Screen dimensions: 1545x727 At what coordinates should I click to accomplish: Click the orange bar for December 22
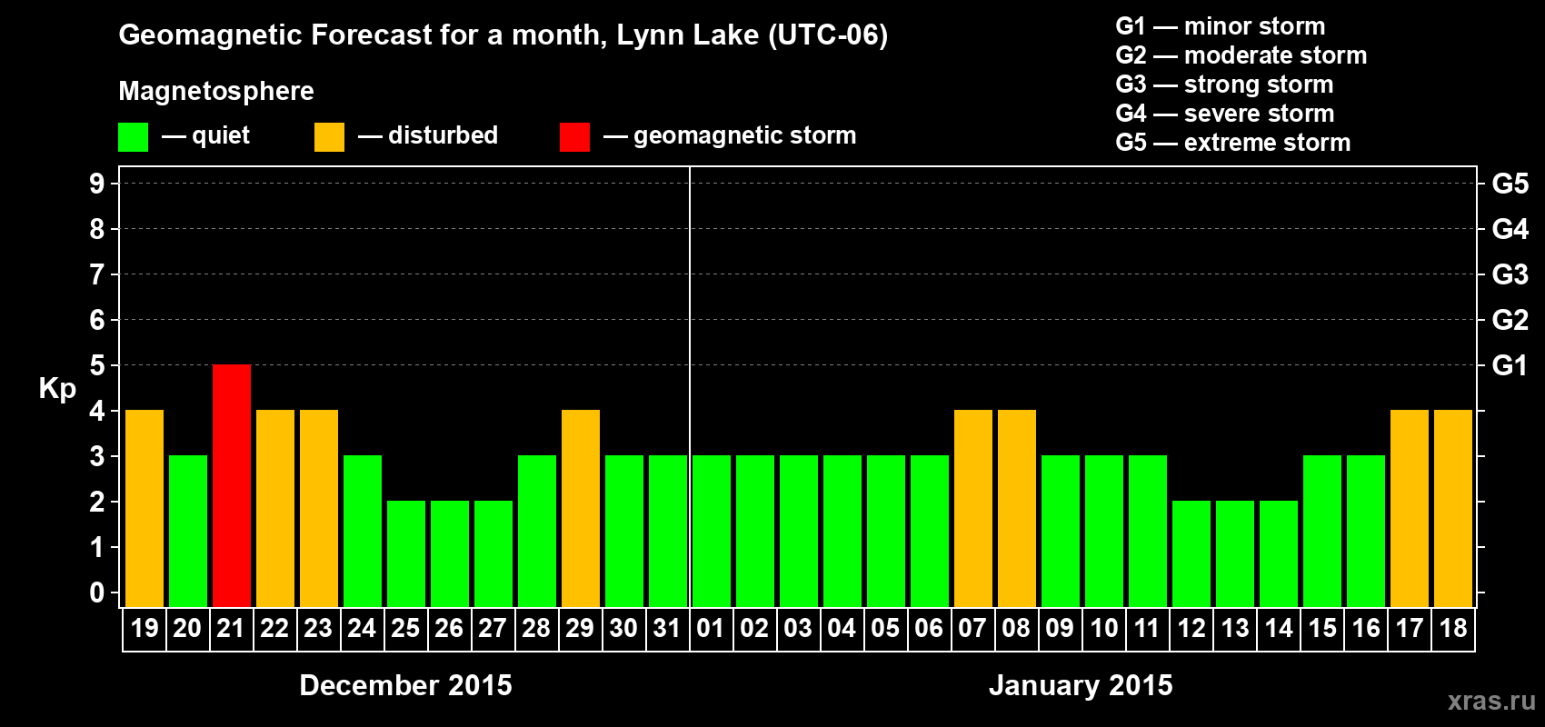click(275, 508)
